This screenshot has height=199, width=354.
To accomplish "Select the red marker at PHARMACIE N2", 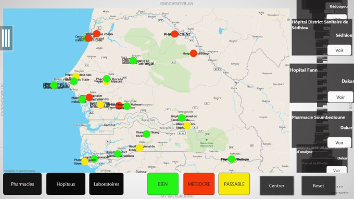I will pyautogui.click(x=174, y=34).
